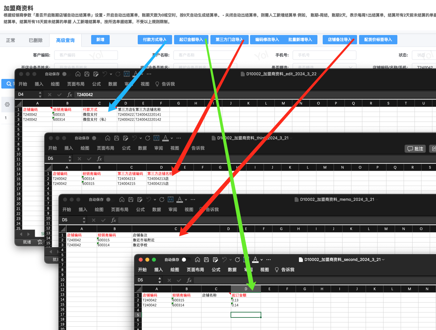436x330 pixels.
Task: Open the 公式 ribbon tab in the third_2024_3_21 window
Action: click(126, 148)
